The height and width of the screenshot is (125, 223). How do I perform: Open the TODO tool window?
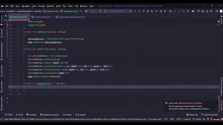9,115
